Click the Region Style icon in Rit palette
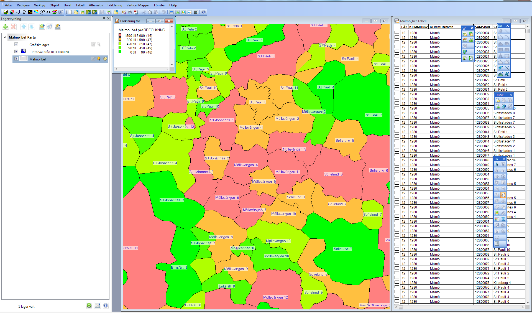 501,74
